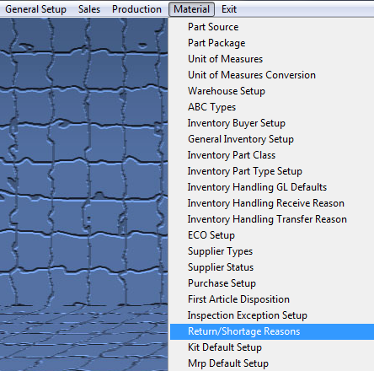Choose Part Package option

click(272, 43)
